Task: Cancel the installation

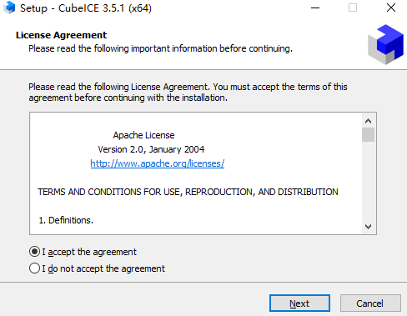Action: coord(370,303)
